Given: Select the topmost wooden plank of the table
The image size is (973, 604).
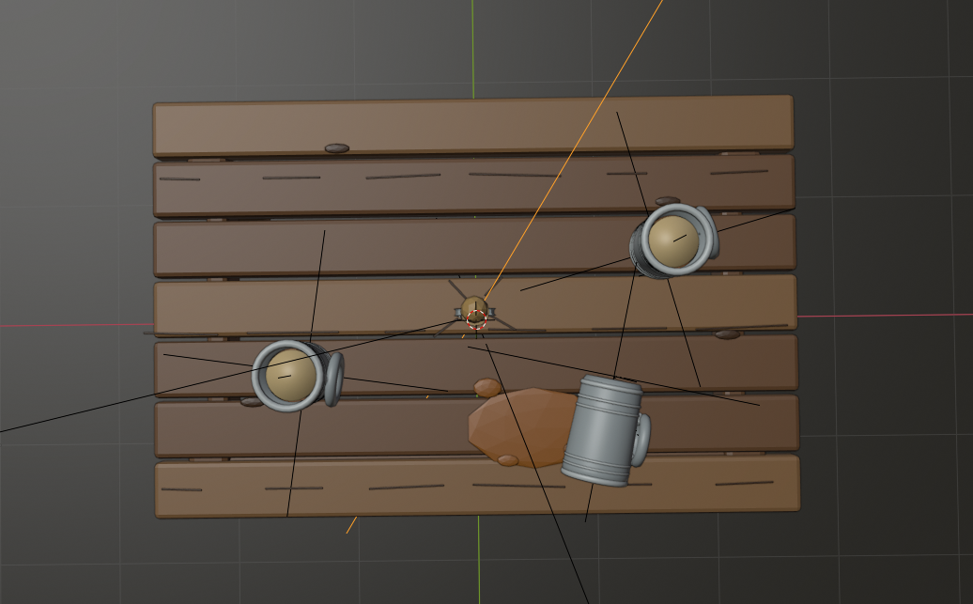Looking at the screenshot, I should pos(472,126).
